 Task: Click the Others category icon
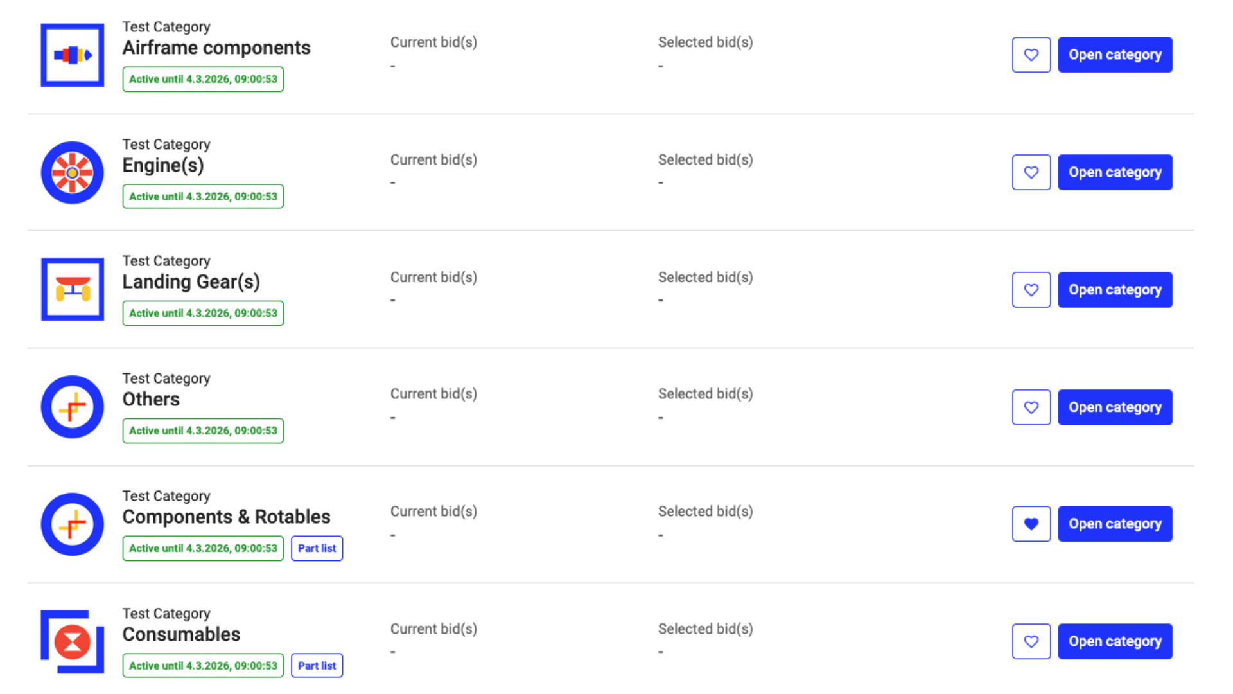72,407
